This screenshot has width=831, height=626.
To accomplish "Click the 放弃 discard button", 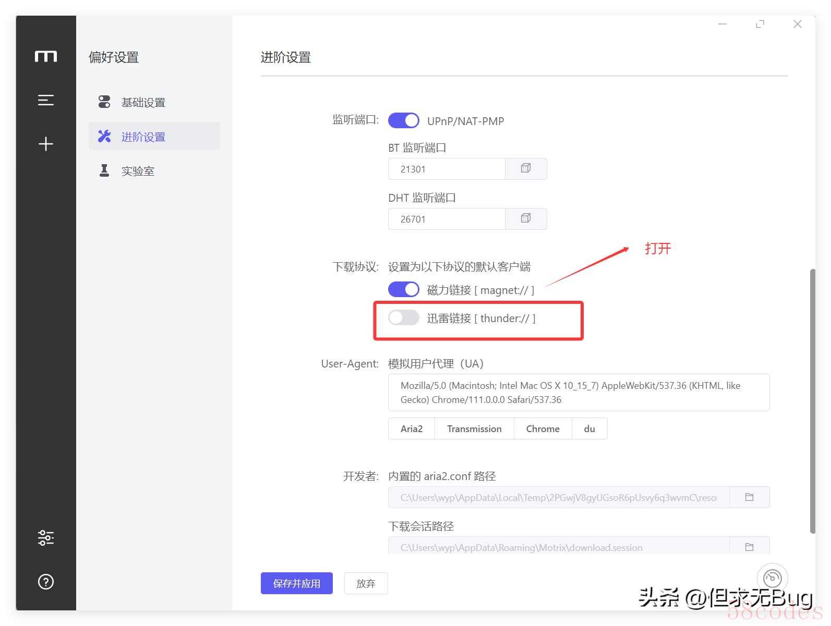I will pyautogui.click(x=366, y=583).
